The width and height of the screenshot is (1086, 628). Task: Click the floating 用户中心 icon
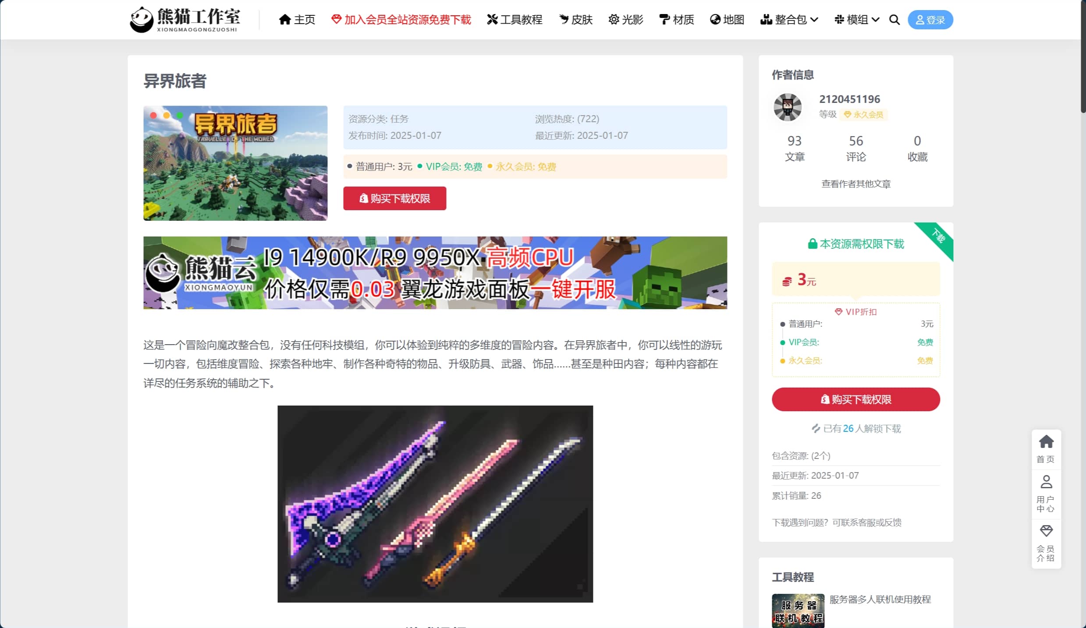1046,494
